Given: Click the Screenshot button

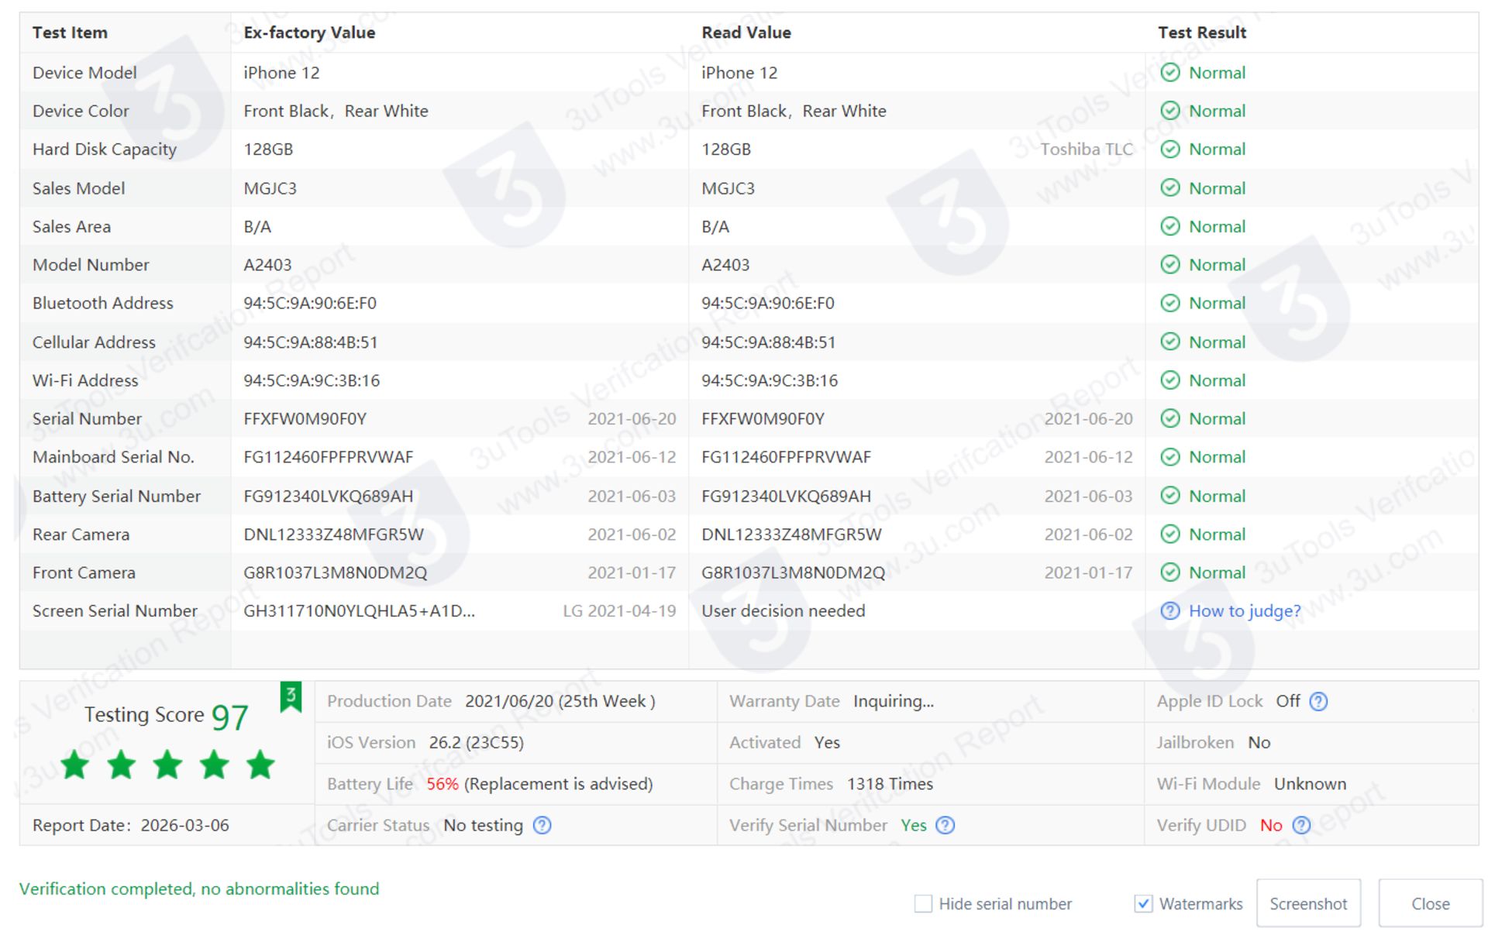Looking at the screenshot, I should point(1308,903).
